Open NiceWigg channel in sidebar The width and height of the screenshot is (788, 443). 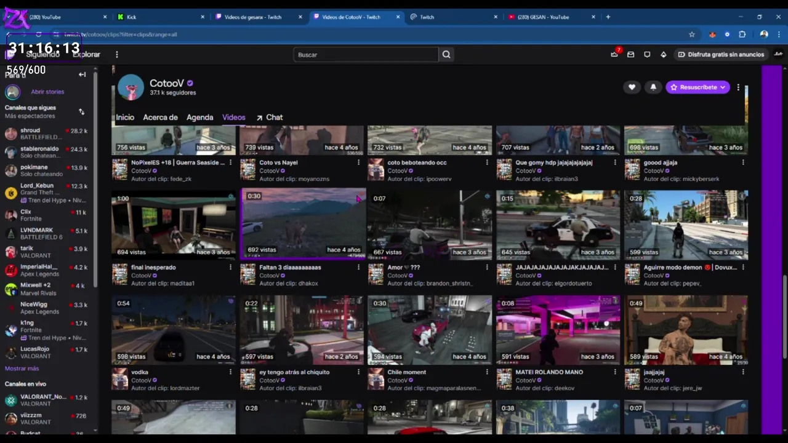(46, 308)
